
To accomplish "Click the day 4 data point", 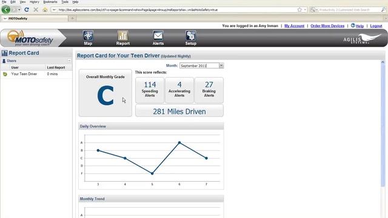I will pos(125,158).
